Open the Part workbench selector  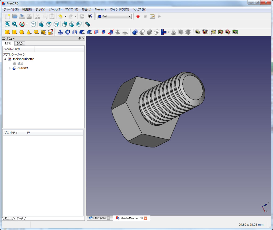tap(114, 16)
